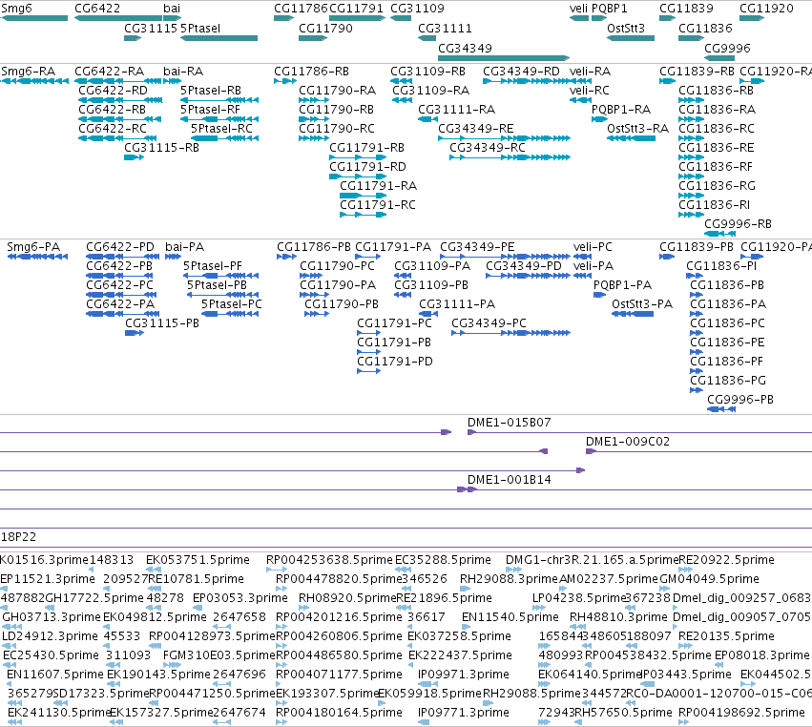Screen dimensions: 812x727
Task: Select transcript CG34349-RC
Action: (488, 148)
